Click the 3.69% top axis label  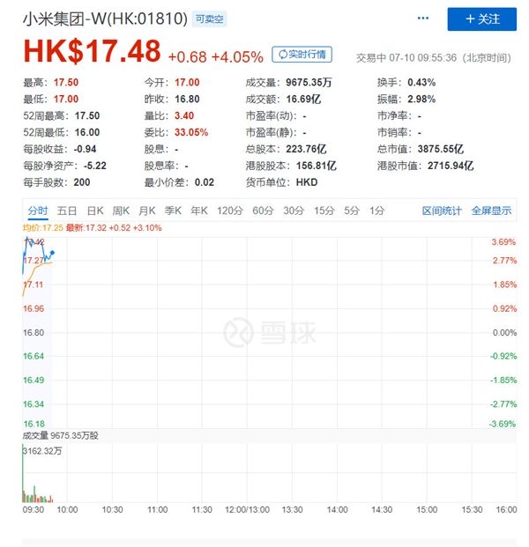(503, 241)
